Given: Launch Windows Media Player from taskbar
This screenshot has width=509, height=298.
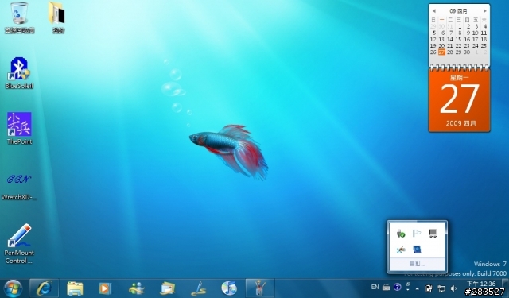Looking at the screenshot, I should 105,288.
